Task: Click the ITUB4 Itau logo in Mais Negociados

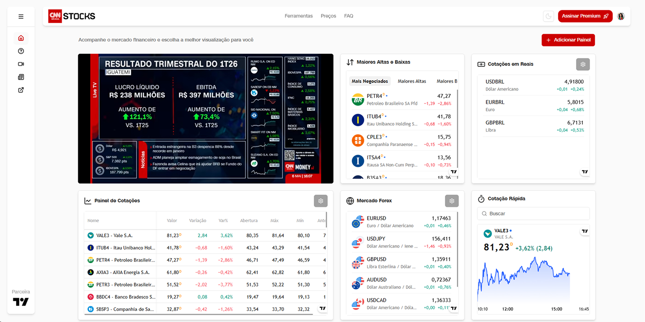Action: [358, 120]
